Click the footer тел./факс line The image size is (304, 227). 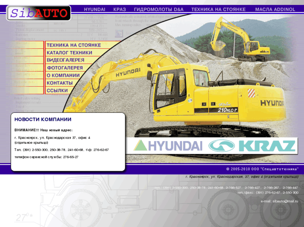(268, 192)
